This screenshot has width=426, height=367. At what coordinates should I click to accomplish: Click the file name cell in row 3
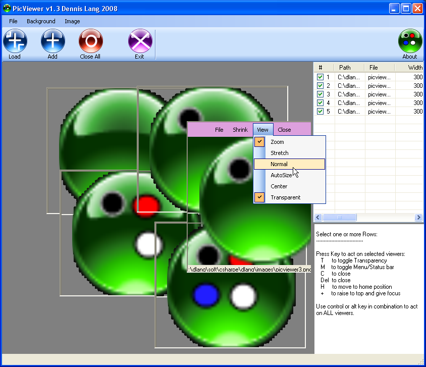coord(379,94)
